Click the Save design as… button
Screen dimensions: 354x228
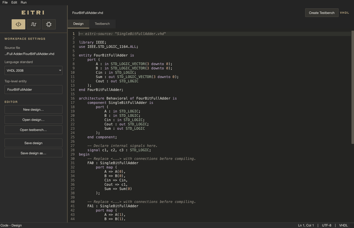33,153
